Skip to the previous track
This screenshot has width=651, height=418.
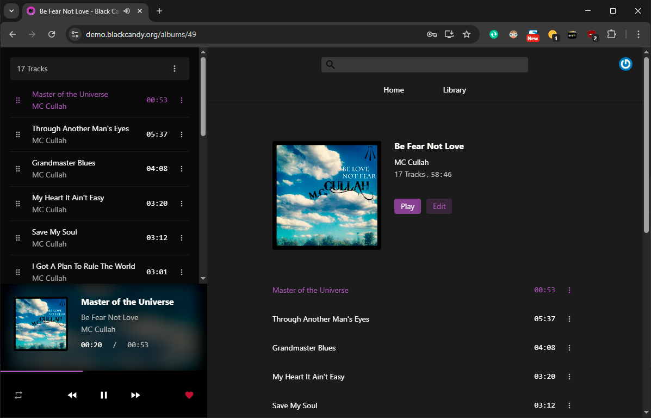tap(72, 395)
